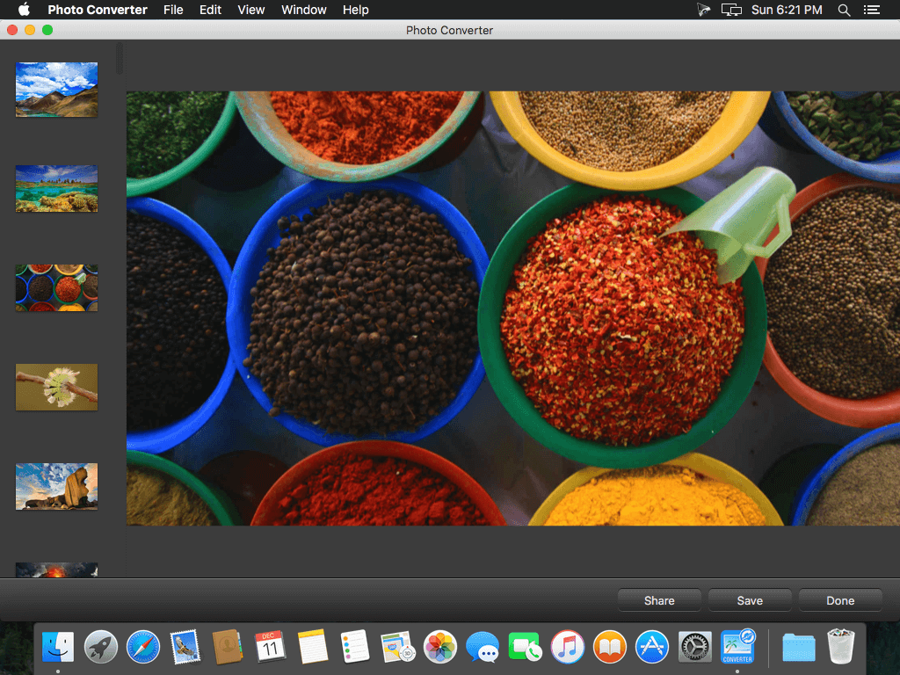Image resolution: width=900 pixels, height=675 pixels.
Task: Select the spice bowls thumbnail
Action: pos(56,288)
